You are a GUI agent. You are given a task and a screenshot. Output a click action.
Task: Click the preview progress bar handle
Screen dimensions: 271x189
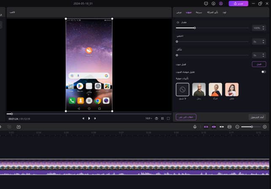[11, 114]
